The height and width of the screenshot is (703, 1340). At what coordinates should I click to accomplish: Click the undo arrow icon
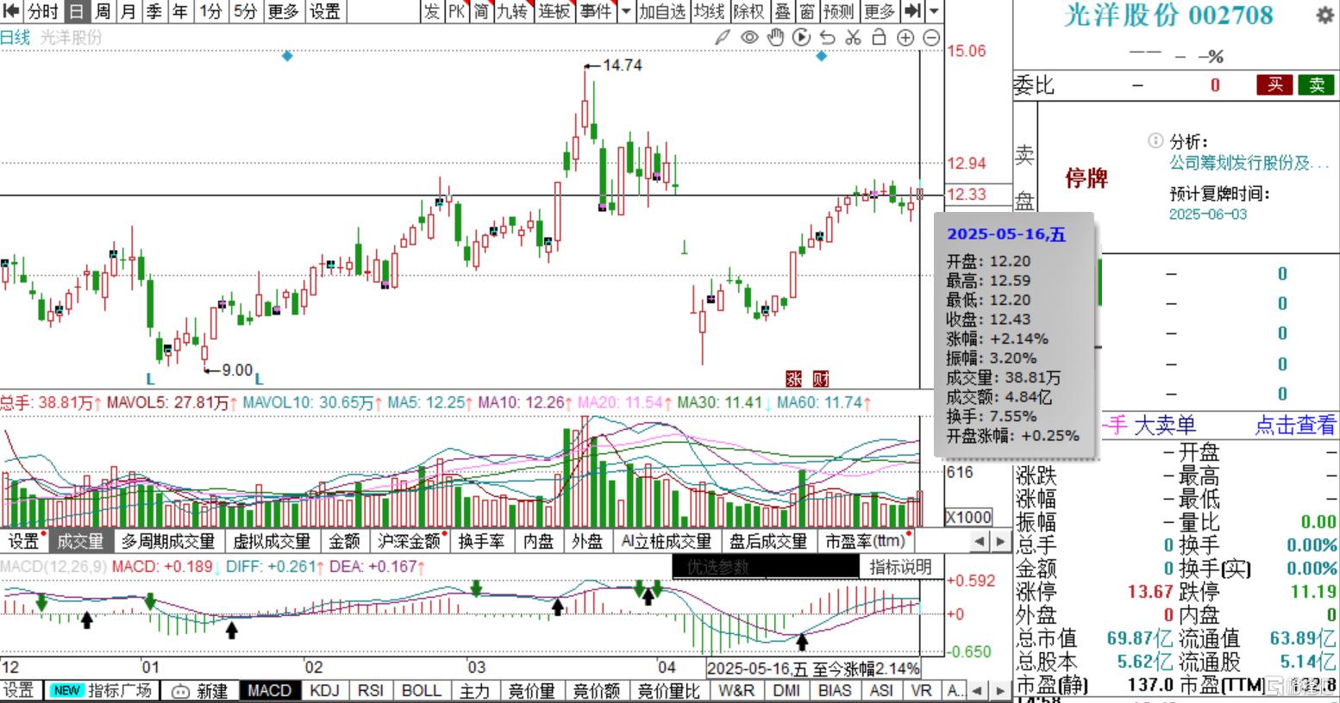(x=827, y=37)
